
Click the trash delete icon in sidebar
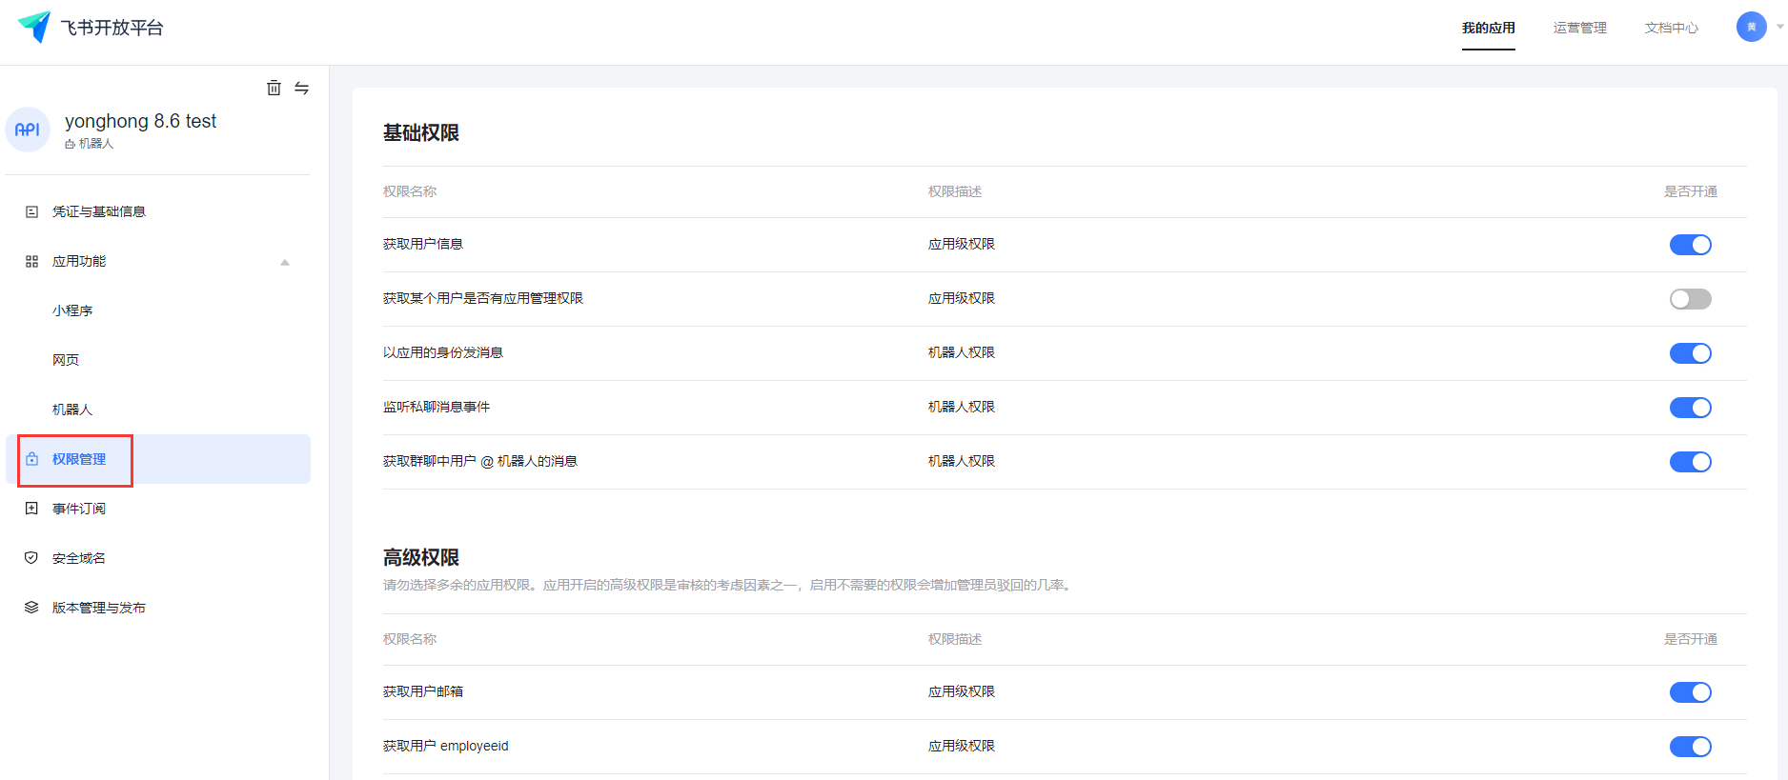coord(274,88)
